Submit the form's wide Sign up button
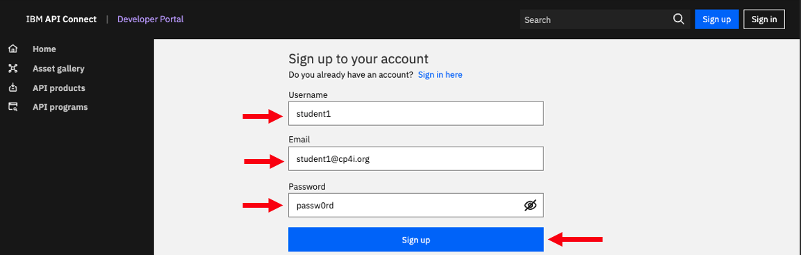 click(416, 240)
